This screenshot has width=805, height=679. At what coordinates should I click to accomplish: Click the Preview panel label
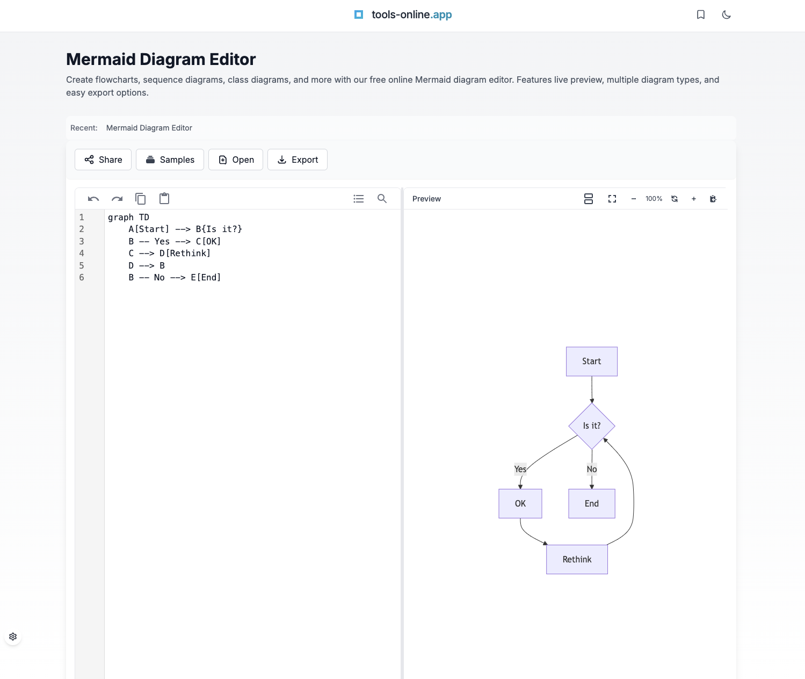pos(426,199)
